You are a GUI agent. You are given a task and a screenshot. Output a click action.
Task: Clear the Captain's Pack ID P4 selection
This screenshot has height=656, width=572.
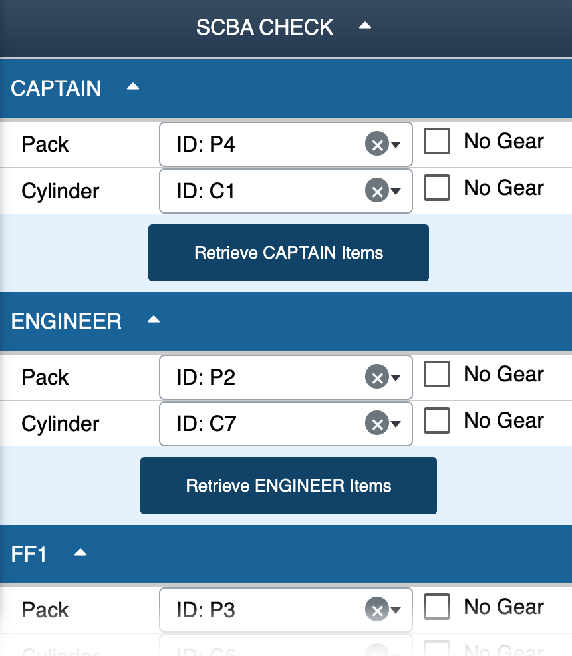376,144
